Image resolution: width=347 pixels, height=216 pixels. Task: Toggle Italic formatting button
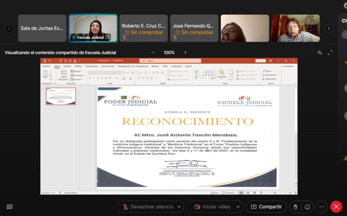[94, 78]
